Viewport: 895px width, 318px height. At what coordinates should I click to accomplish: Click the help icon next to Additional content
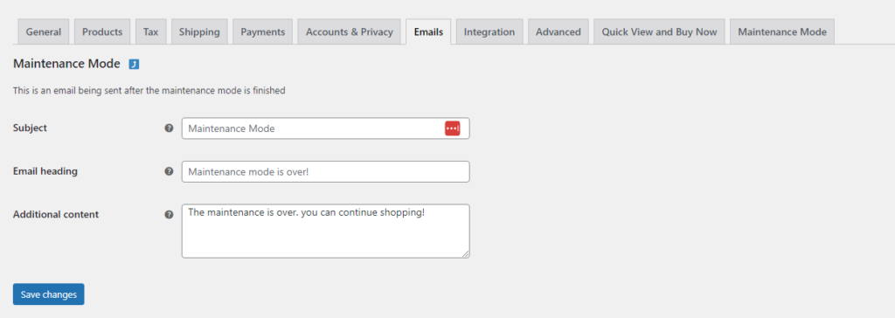point(169,215)
